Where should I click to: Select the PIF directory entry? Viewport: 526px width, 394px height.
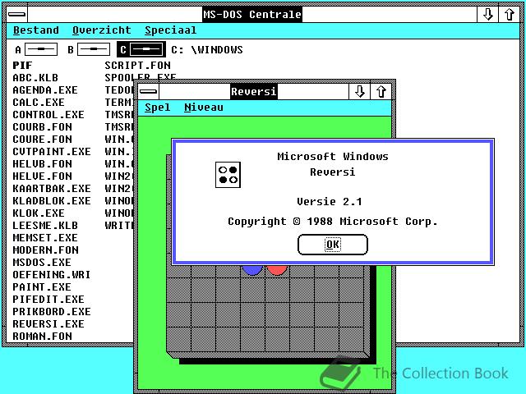[x=22, y=66]
